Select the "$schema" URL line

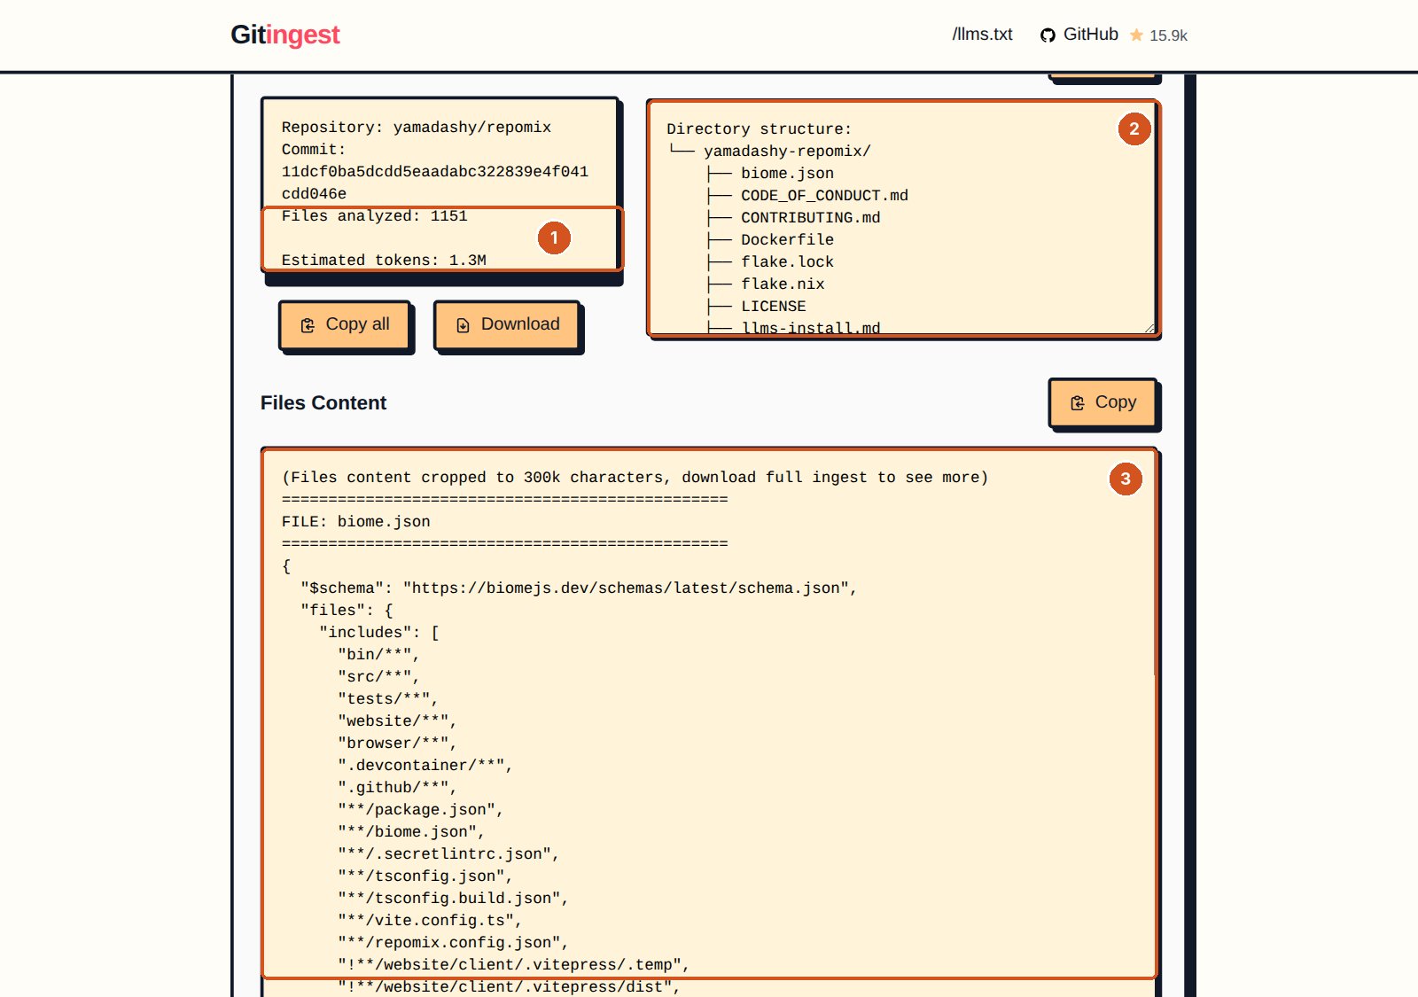(579, 588)
